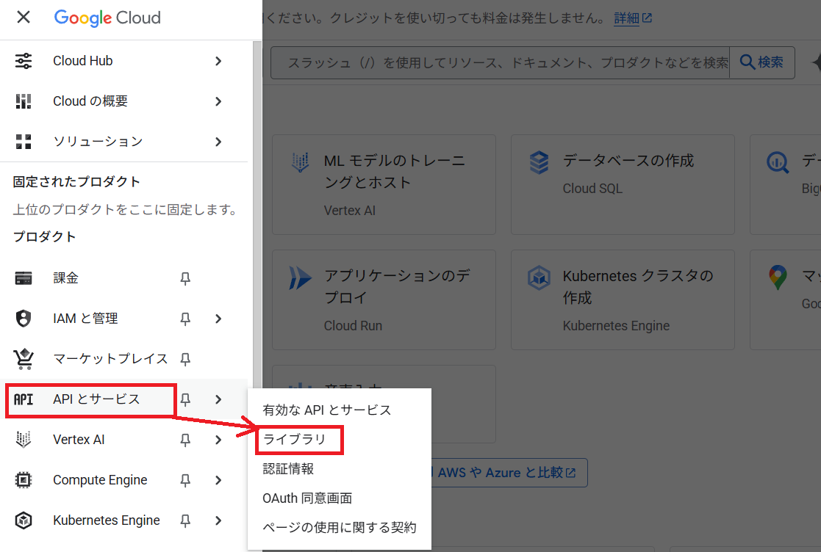Open 課金 product entry

pyautogui.click(x=123, y=278)
